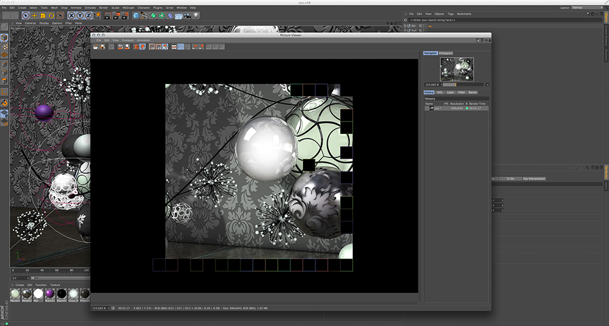Open zoom percentage dropdown in Picture Viewer status bar
Screen dimensions: 609x326
(101, 308)
